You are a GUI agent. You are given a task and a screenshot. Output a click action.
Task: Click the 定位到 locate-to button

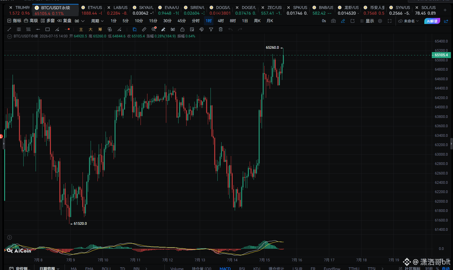click(19, 268)
